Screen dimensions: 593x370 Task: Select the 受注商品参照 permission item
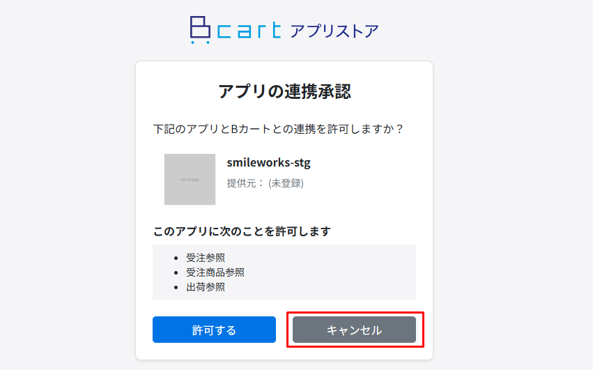[x=215, y=272]
